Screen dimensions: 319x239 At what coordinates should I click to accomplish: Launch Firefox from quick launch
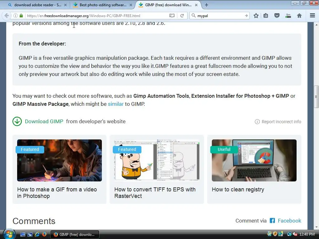tap(44, 235)
